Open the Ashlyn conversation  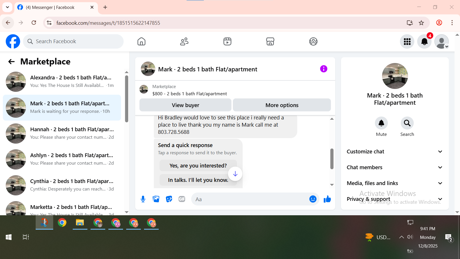(62, 159)
